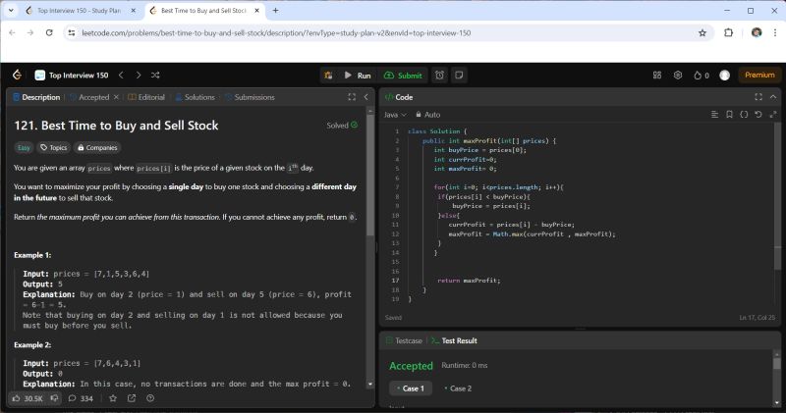This screenshot has width=786, height=413.
Task: Go to previous problem arrow
Action: (x=121, y=76)
